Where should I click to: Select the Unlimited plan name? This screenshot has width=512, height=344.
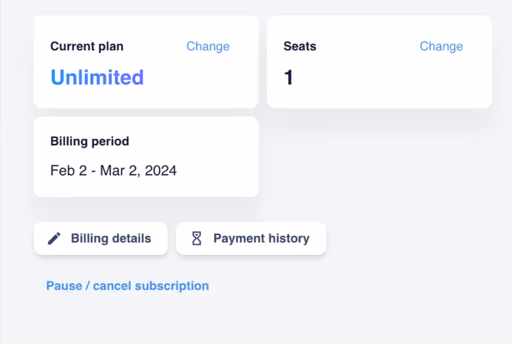point(97,77)
